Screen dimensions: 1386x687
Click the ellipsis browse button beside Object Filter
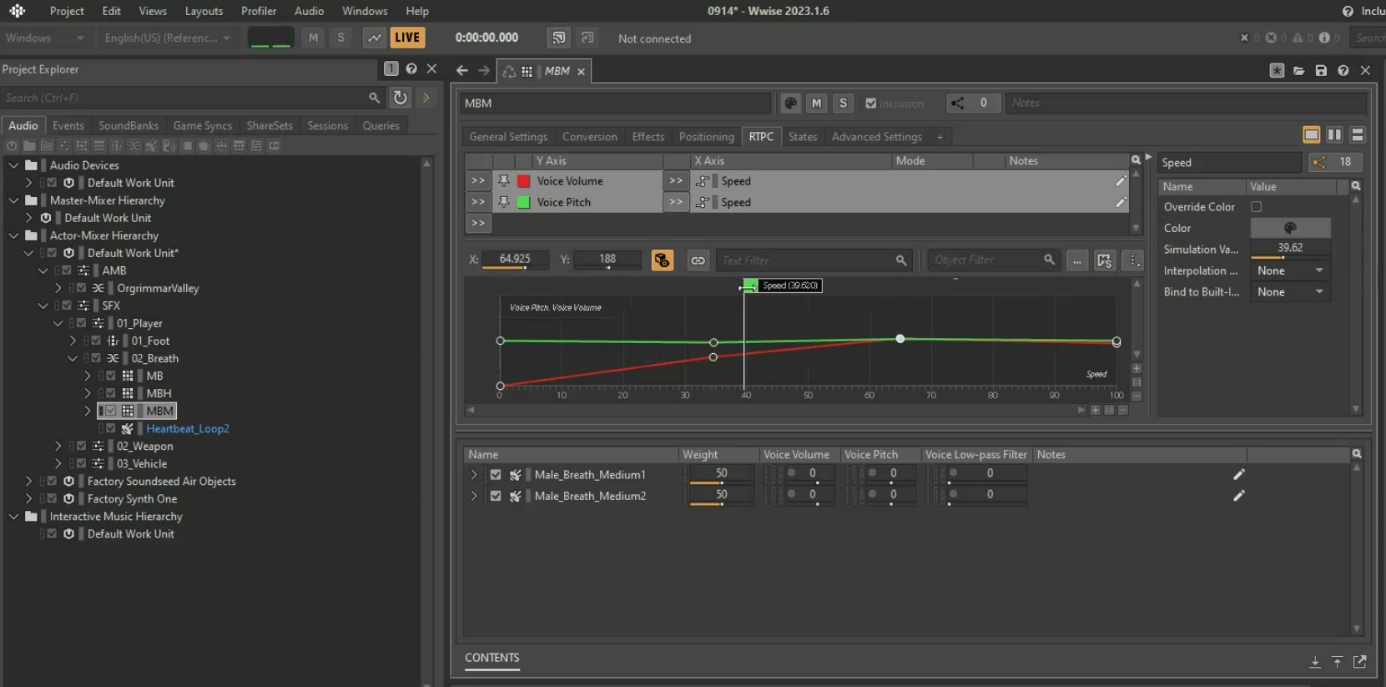coord(1077,260)
